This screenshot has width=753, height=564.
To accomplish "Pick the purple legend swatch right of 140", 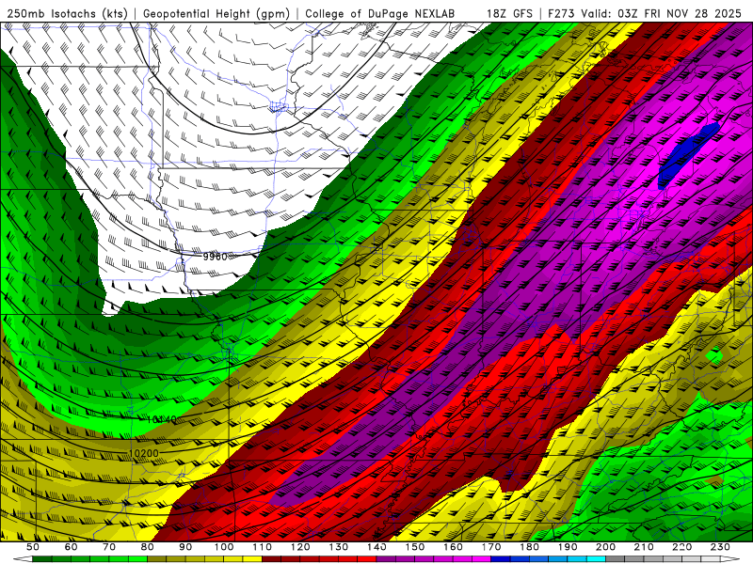I will click(x=386, y=559).
